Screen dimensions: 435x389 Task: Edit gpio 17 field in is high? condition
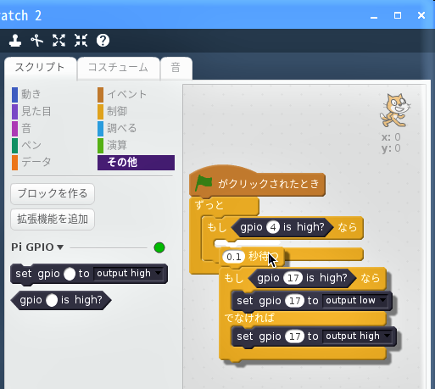[293, 278]
